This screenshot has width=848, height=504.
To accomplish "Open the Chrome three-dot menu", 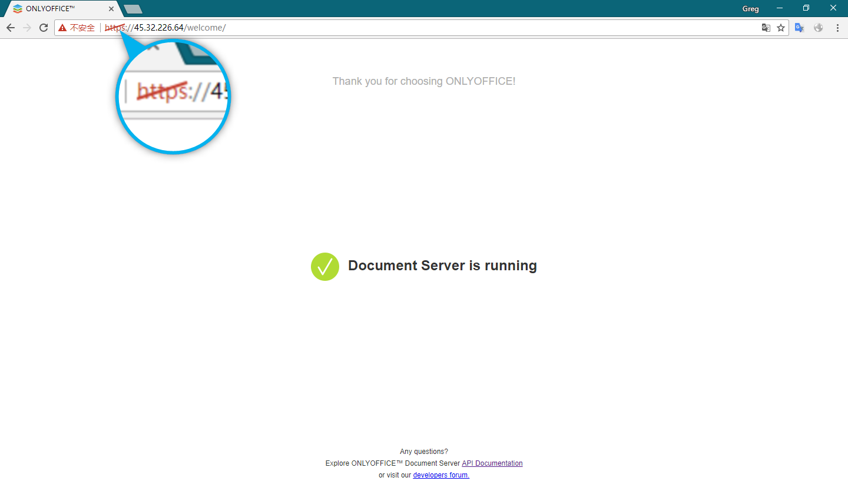I will (x=837, y=28).
